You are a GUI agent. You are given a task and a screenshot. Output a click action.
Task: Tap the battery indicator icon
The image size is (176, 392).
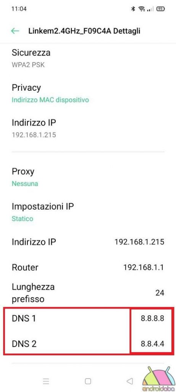(x=161, y=9)
